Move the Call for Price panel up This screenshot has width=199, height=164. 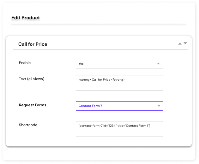(x=180, y=44)
